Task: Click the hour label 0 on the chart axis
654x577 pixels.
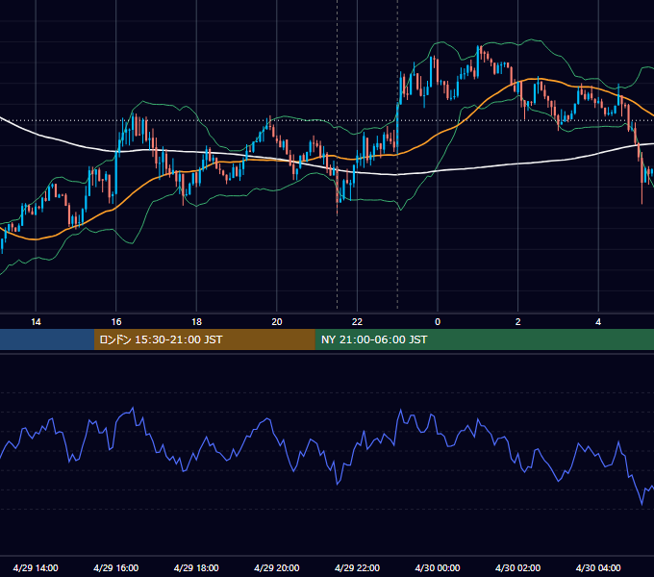Action: pyautogui.click(x=438, y=322)
